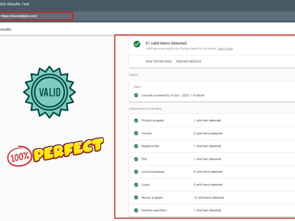
Task: Click the Product snippets check icon
Action: tap(136, 120)
